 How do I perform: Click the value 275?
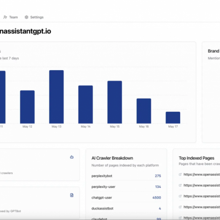point(158,176)
